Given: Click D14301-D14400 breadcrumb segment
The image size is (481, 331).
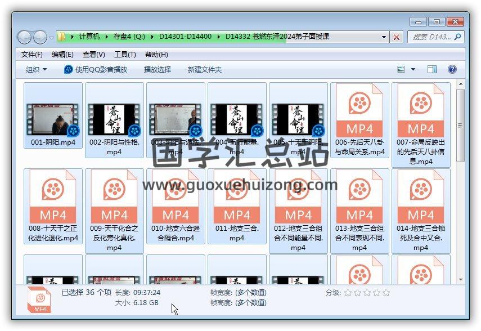Looking at the screenshot, I should pyautogui.click(x=185, y=37).
